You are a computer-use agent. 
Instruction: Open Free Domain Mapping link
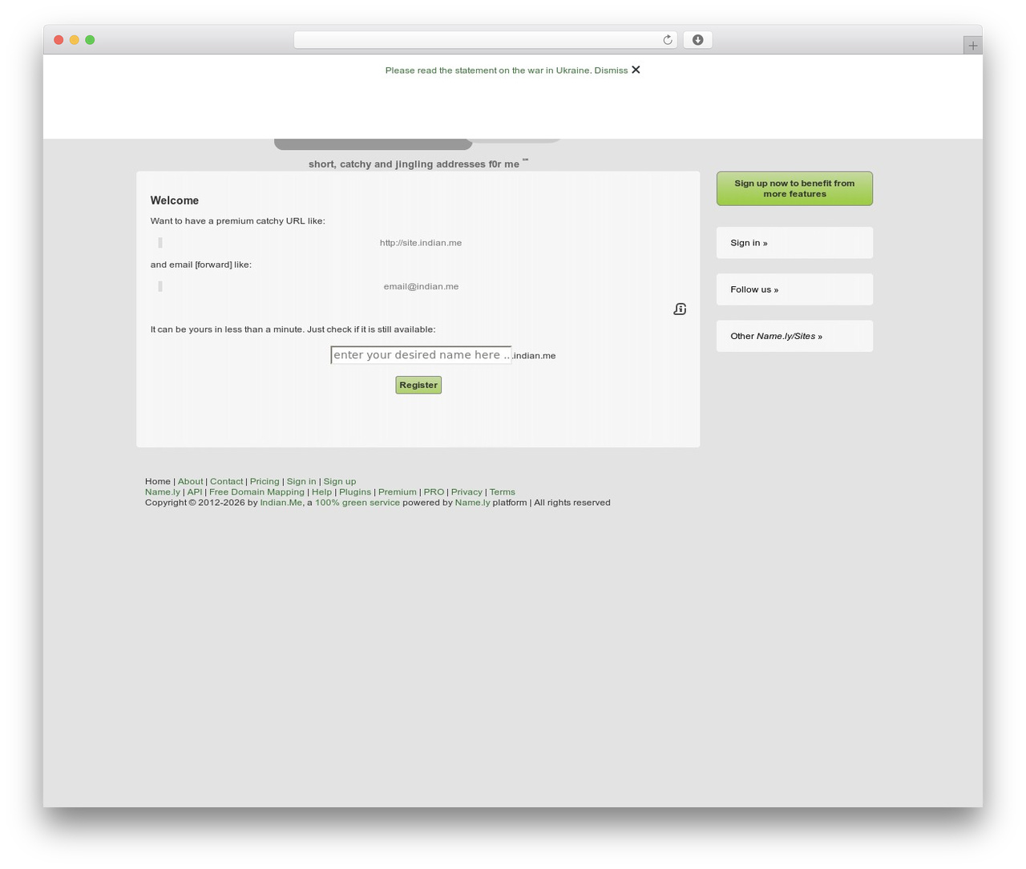tap(256, 492)
